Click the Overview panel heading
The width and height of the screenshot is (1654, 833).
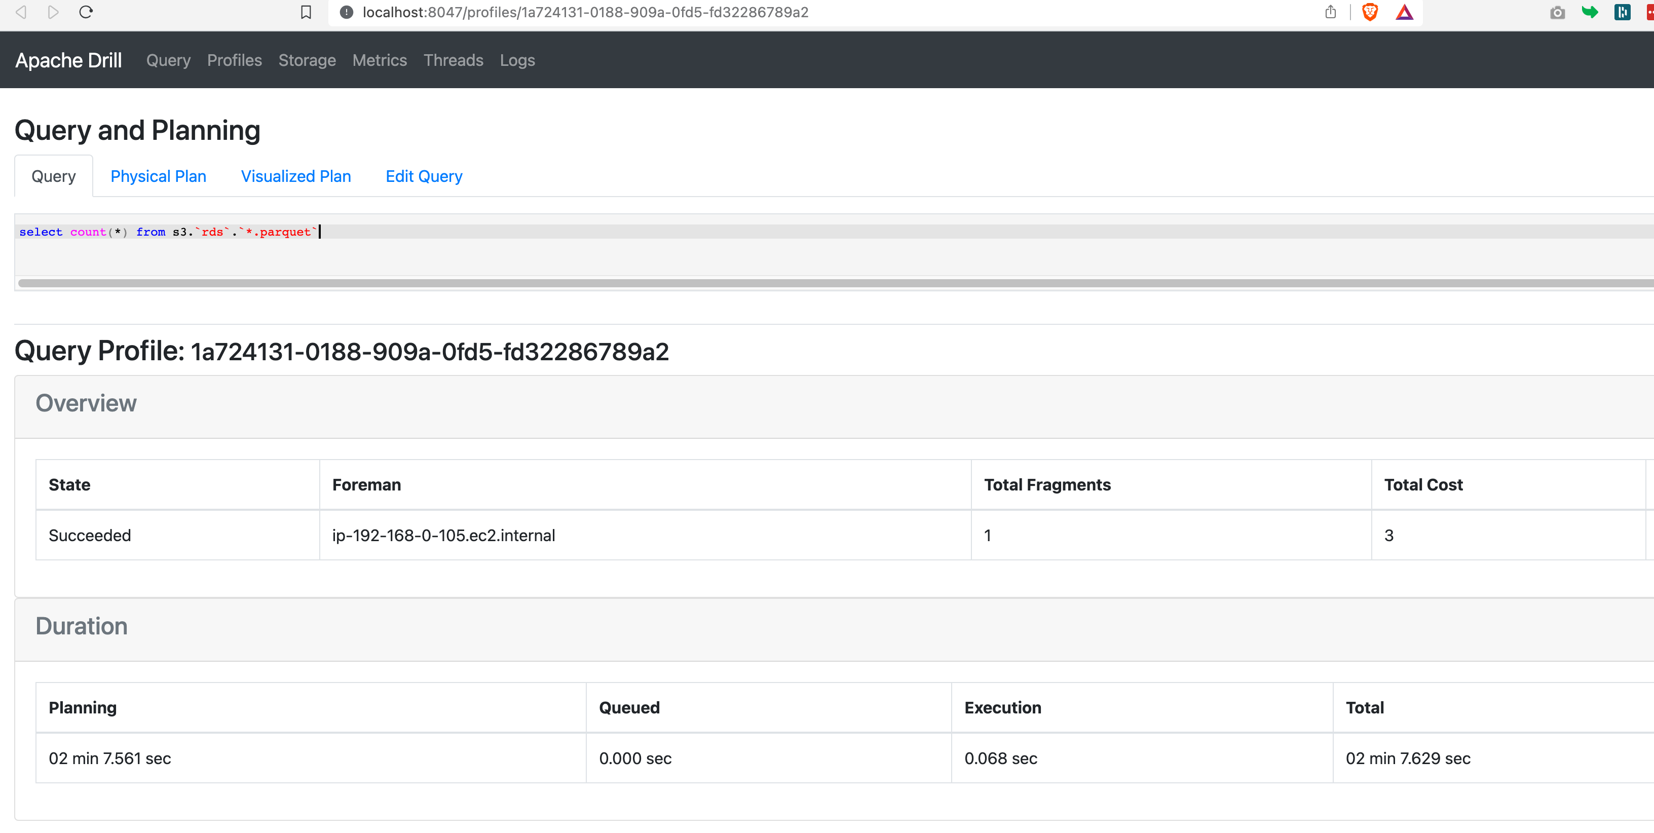click(x=86, y=403)
